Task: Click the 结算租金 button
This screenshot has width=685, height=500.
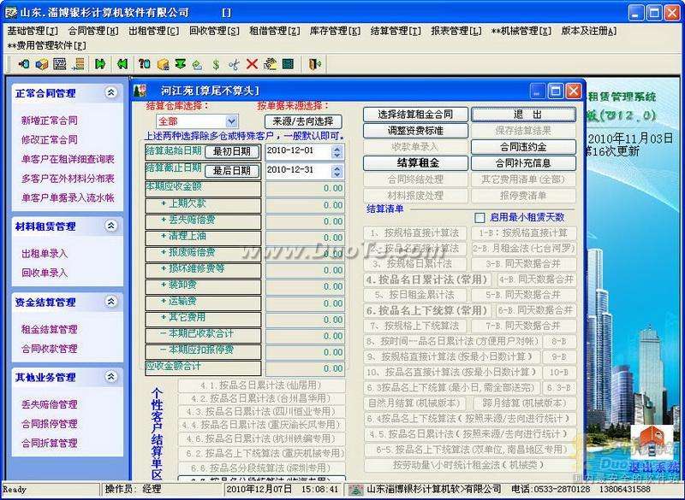Action: tap(415, 163)
